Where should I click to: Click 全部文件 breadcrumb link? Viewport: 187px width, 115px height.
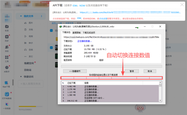69,23
